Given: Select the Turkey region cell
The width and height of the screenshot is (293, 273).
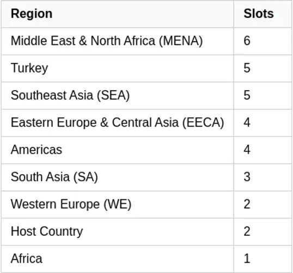Looking at the screenshot, I should pos(117,68).
